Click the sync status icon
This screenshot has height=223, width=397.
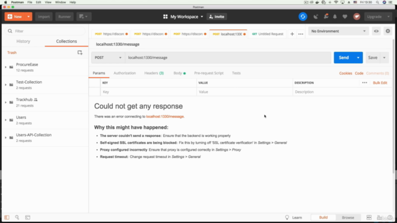coord(303,17)
